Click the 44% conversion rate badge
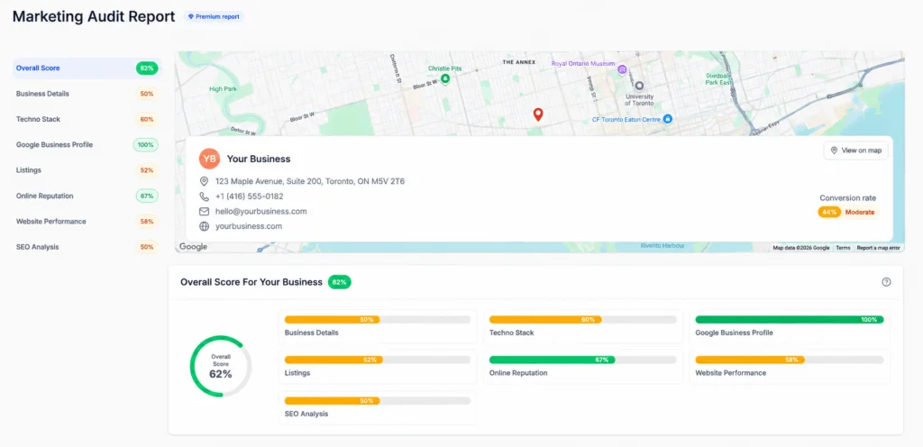The width and height of the screenshot is (923, 447). pos(829,213)
